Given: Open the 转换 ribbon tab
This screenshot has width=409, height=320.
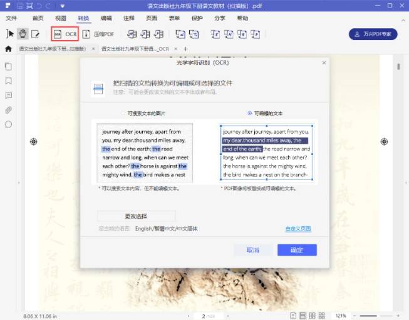Looking at the screenshot, I should click(84, 19).
